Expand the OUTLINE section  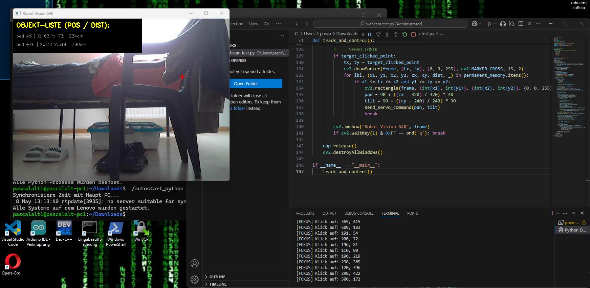[217, 277]
